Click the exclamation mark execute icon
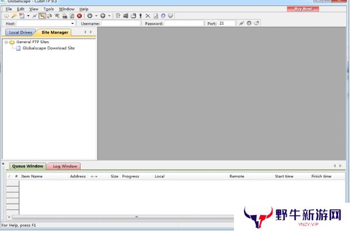 140,16
